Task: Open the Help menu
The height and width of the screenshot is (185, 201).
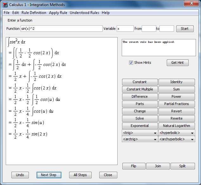Action: [106, 13]
